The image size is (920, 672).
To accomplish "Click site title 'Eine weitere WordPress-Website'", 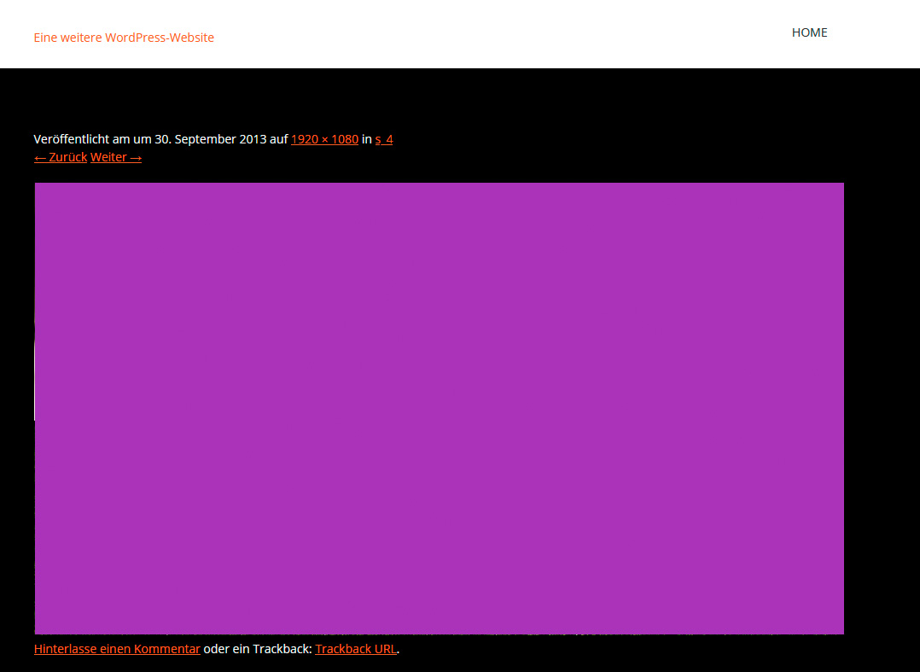I will coord(124,38).
